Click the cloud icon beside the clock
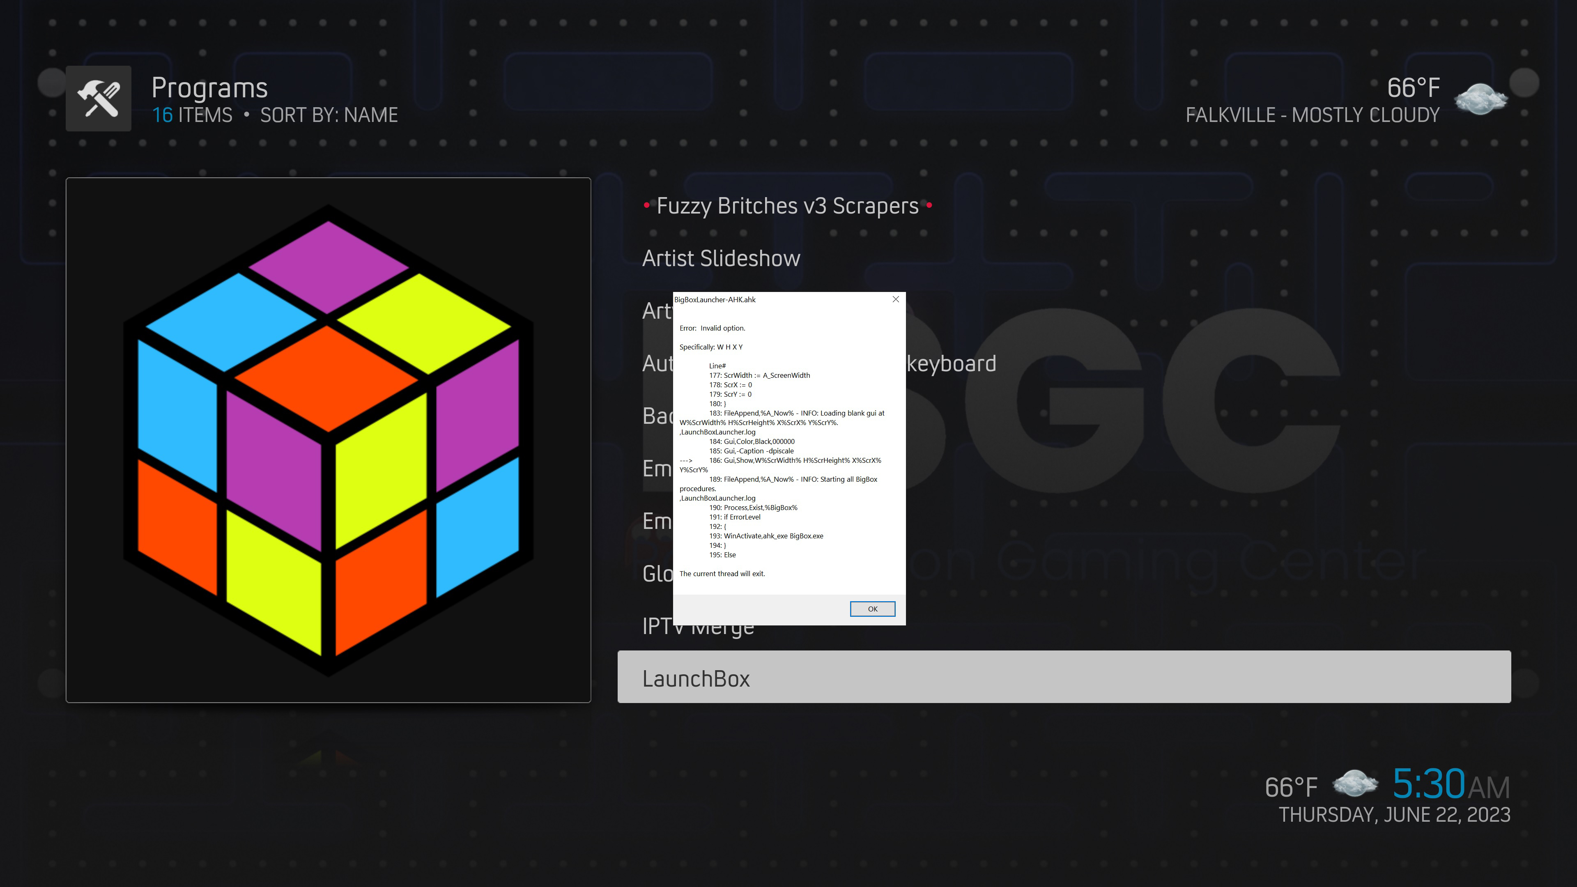Viewport: 1577px width, 887px height. click(1355, 784)
